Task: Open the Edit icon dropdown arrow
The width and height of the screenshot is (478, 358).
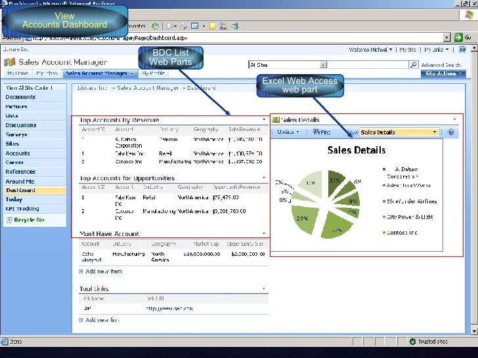Action: click(204, 26)
